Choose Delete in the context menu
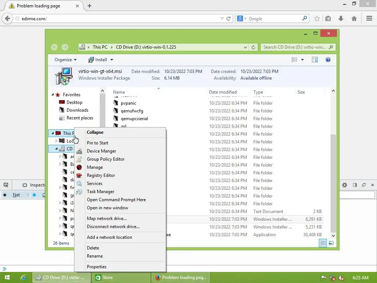 pos(93,248)
